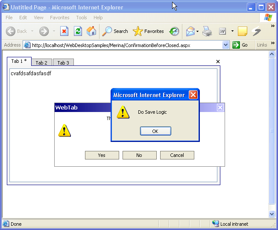Click the History icon in toolbar
The width and height of the screenshot is (278, 230).
point(174,31)
